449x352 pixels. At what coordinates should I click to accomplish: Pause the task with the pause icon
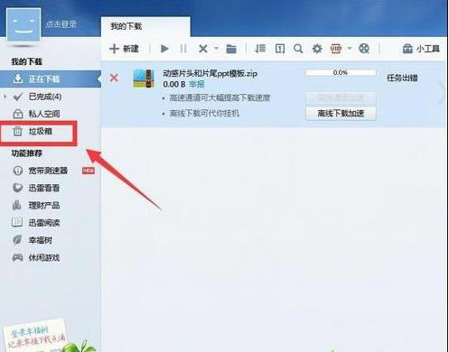point(183,49)
